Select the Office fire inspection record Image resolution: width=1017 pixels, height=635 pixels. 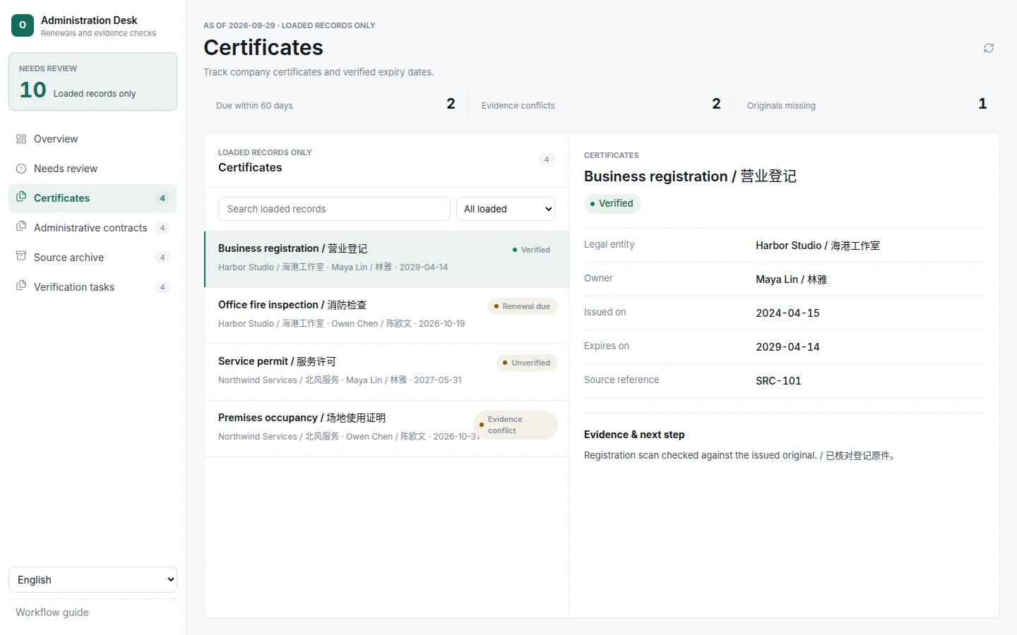[x=387, y=315]
